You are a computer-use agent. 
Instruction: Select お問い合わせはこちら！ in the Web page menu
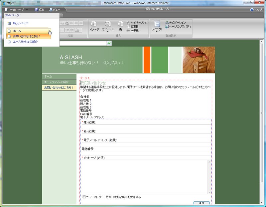(x=29, y=36)
